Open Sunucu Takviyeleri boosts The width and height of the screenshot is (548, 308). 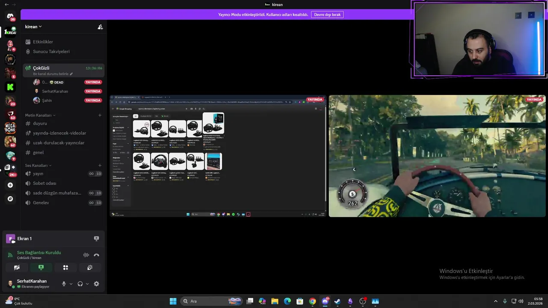point(63,51)
